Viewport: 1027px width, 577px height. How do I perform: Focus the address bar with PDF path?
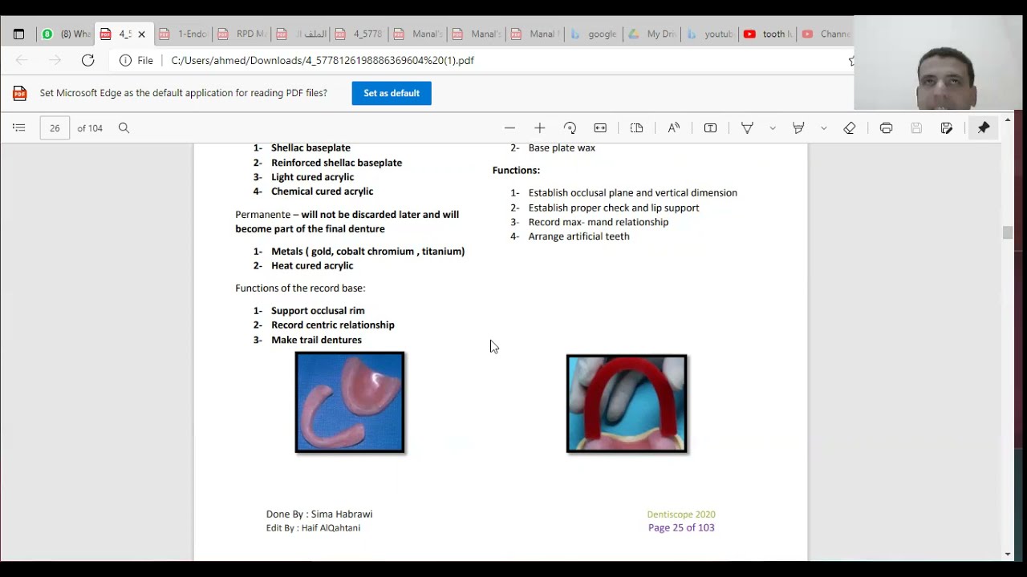point(323,60)
